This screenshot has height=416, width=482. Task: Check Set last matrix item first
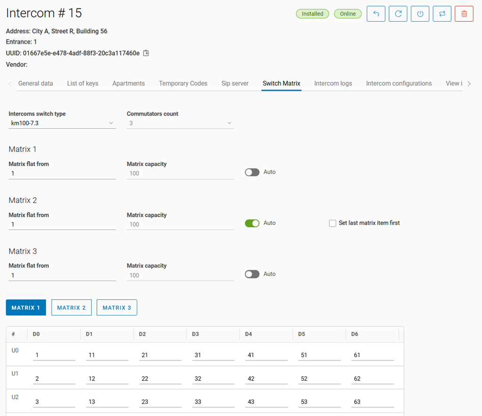coord(333,223)
